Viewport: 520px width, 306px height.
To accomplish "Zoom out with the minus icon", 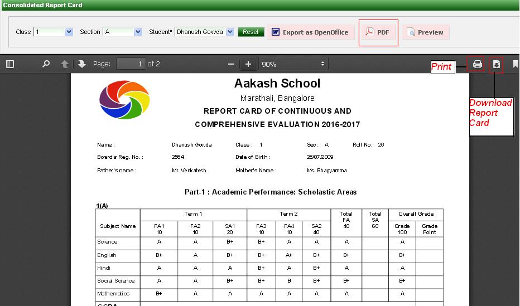I will click(231, 64).
